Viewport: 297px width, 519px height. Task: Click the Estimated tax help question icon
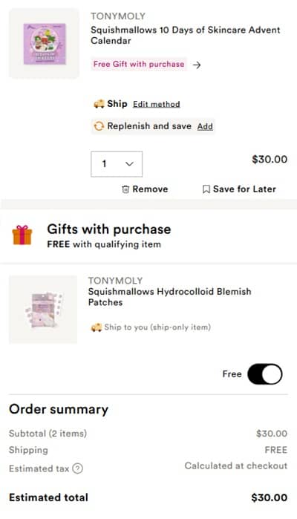click(77, 469)
